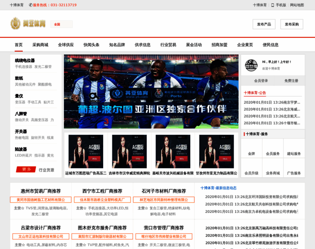Open the 供求信息 navigation item
This screenshot has width=315, height=249.
pyautogui.click(x=143, y=45)
